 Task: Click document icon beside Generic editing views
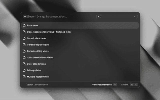point(24,51)
